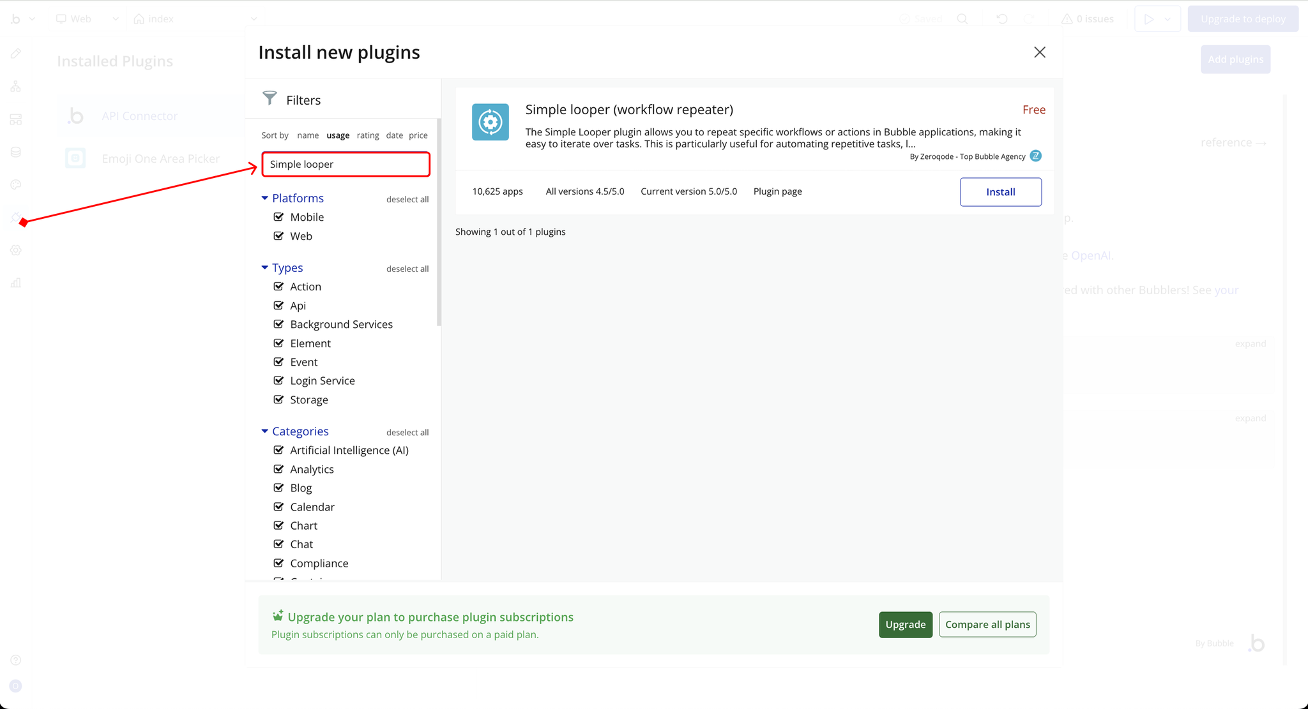This screenshot has height=709, width=1308.
Task: Open the Styles palette icon in sidebar
Action: pyautogui.click(x=16, y=184)
